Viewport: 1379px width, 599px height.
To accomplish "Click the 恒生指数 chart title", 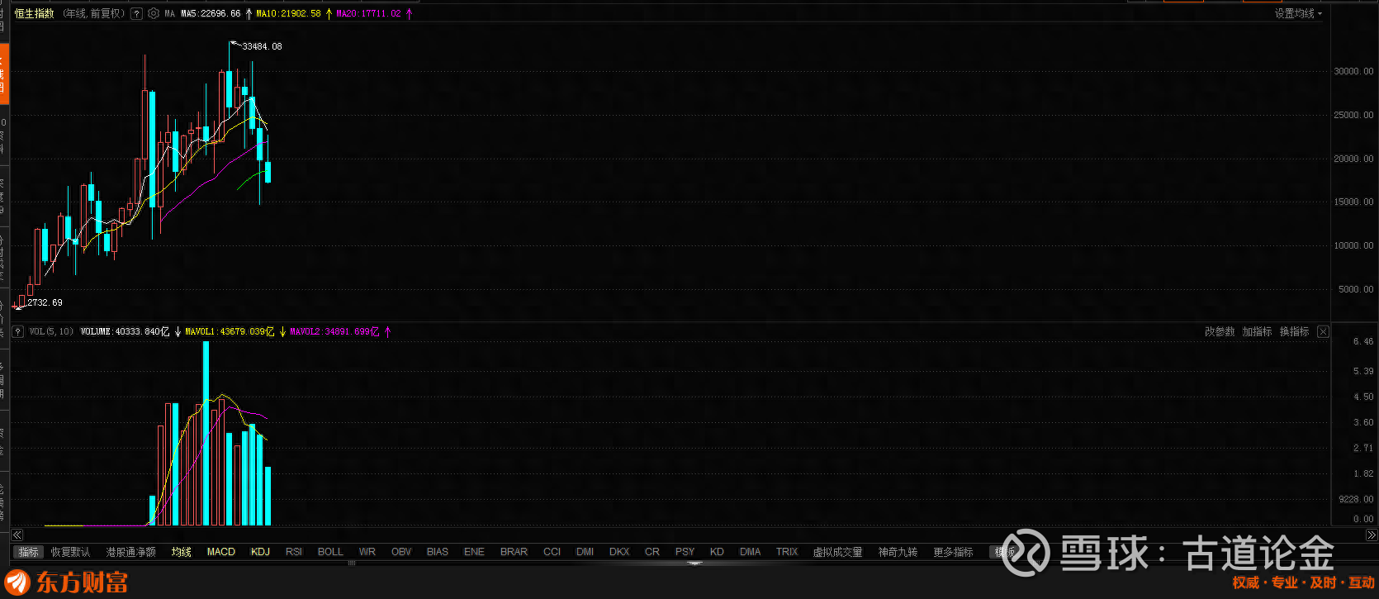I will click(x=35, y=14).
